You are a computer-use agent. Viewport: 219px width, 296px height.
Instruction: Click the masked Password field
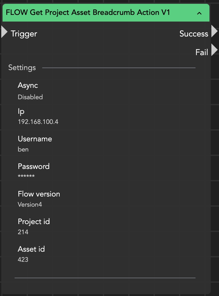(x=26, y=177)
